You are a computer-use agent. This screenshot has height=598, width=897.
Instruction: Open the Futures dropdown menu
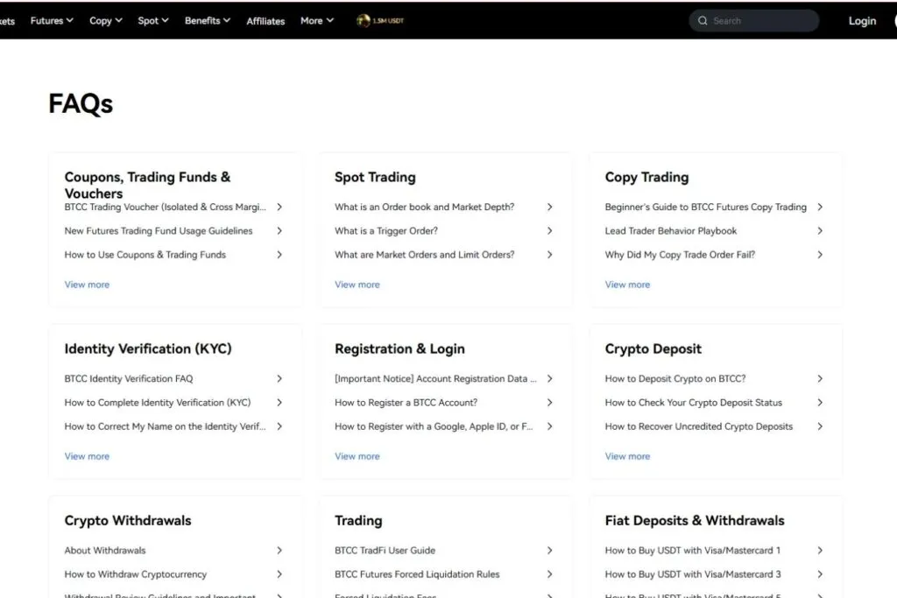[52, 21]
